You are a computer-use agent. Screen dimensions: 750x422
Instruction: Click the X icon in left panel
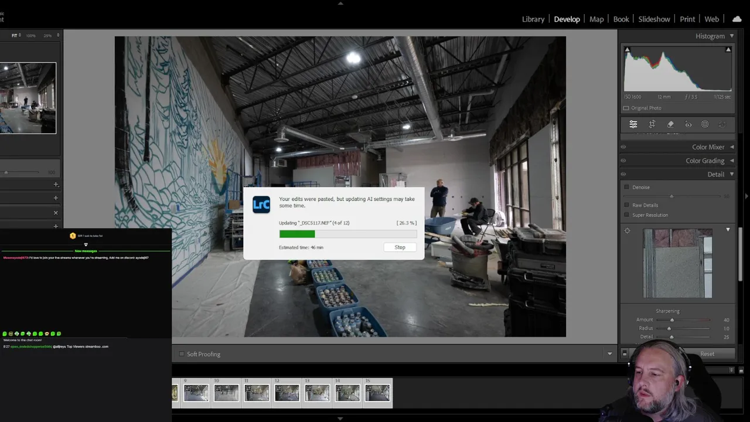pyautogui.click(x=56, y=213)
